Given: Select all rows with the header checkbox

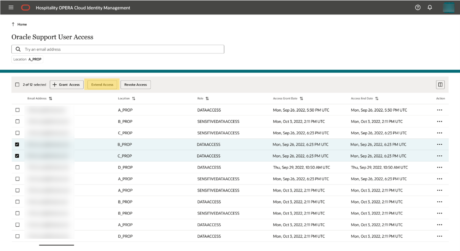Looking at the screenshot, I should 17,84.
